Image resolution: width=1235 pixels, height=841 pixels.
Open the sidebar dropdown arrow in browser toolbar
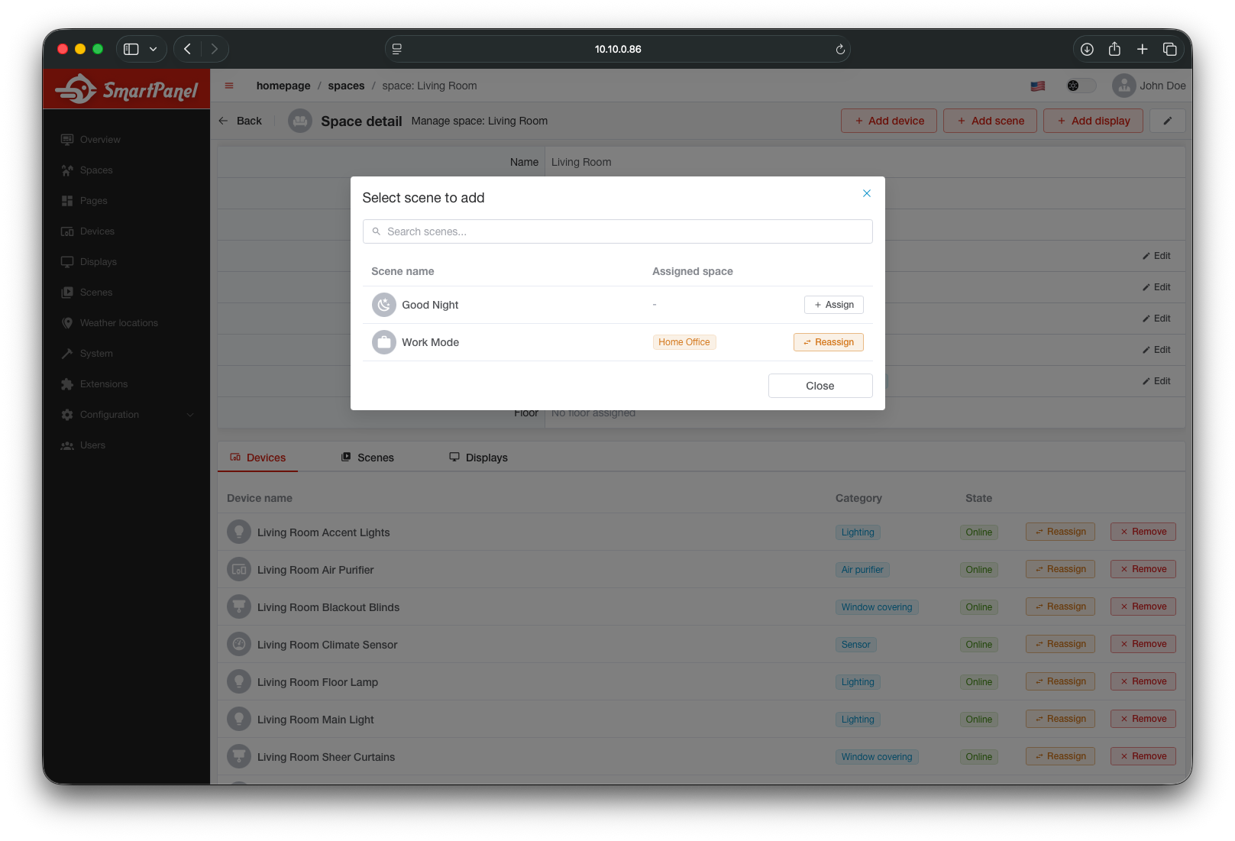(154, 50)
